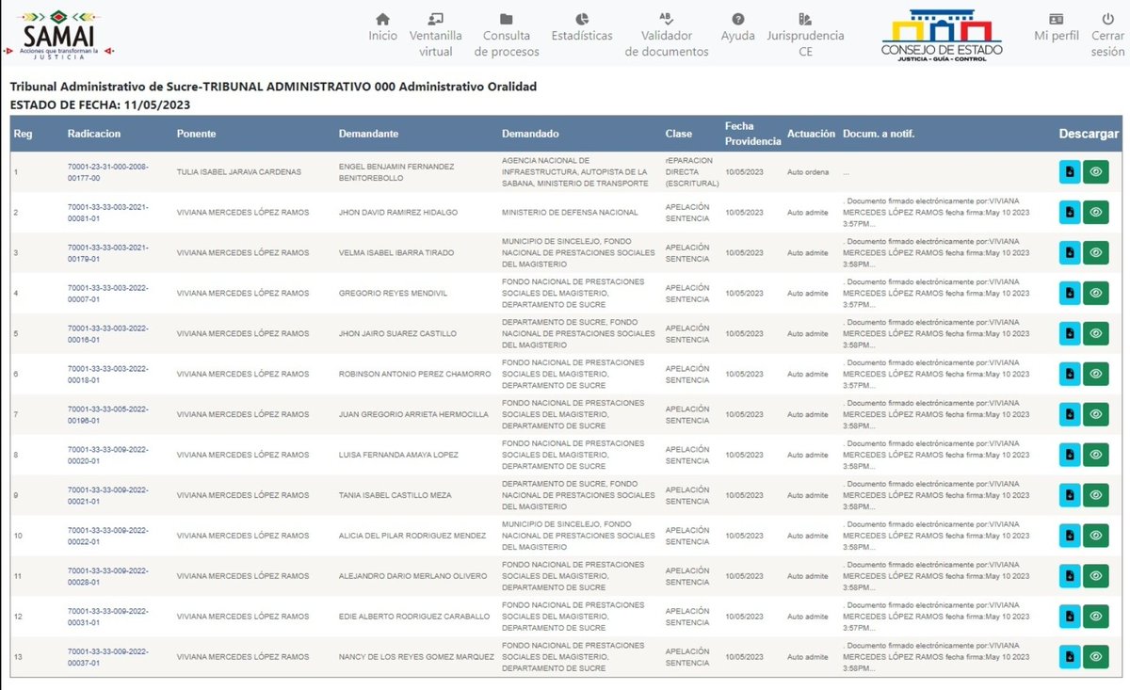Viewport: 1130px width, 690px height.
Task: Open radicación 70001-33-33-003-2021-00179-01 link
Action: [108, 252]
